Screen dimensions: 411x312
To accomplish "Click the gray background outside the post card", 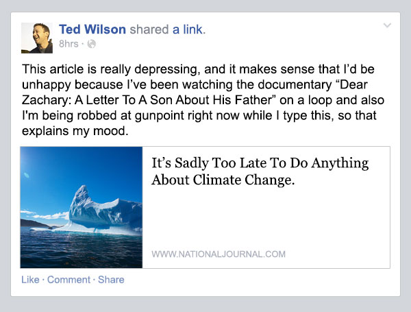I will [206, 304].
